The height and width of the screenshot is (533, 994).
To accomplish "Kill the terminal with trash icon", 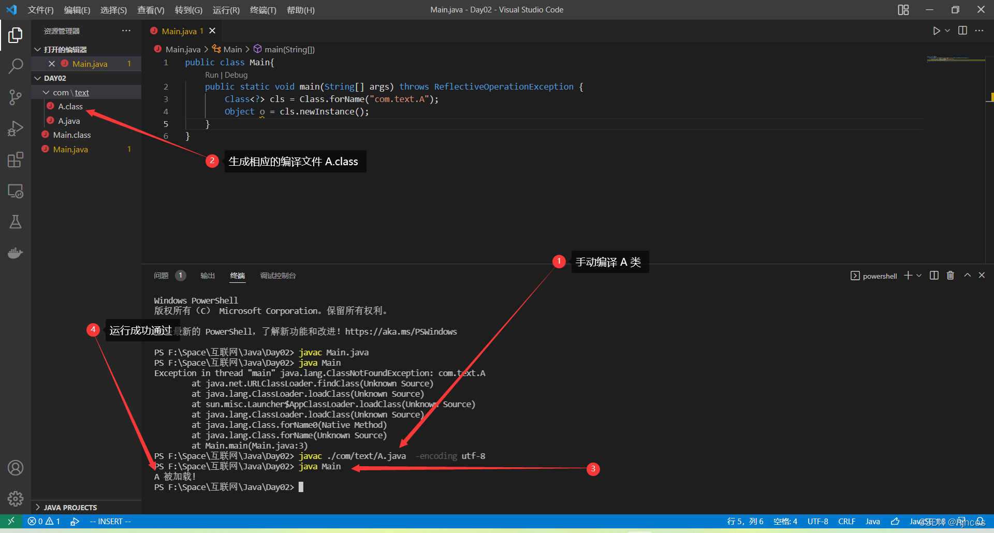I will click(951, 276).
